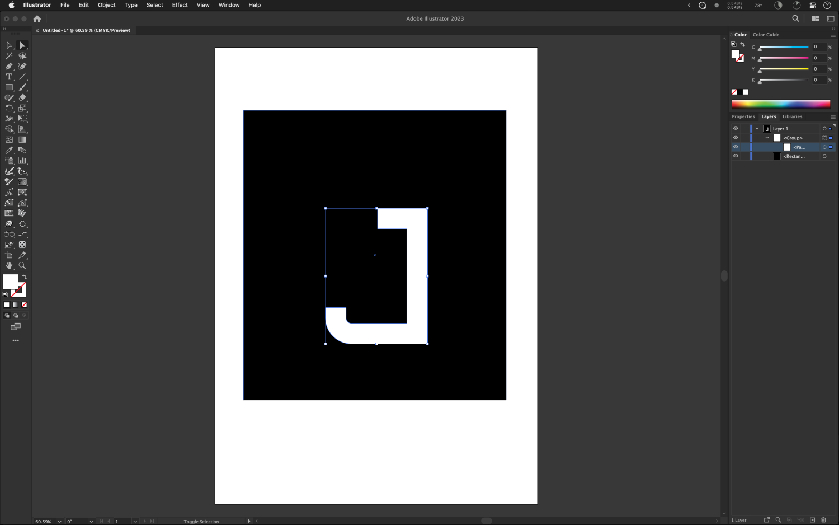Toggle visibility of the Group sublayer

click(736, 138)
